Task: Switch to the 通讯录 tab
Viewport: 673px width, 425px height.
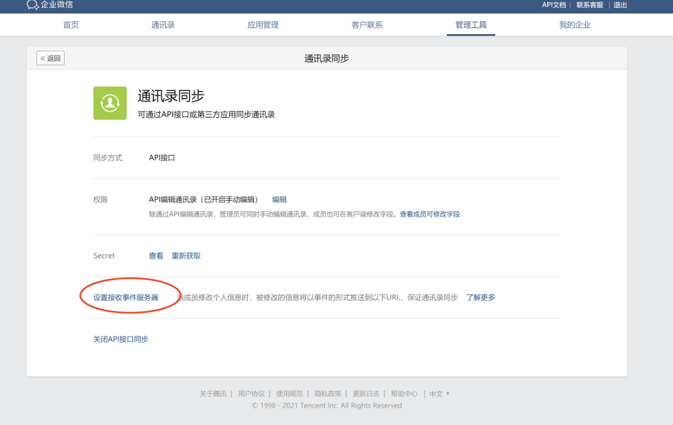Action: (x=163, y=25)
